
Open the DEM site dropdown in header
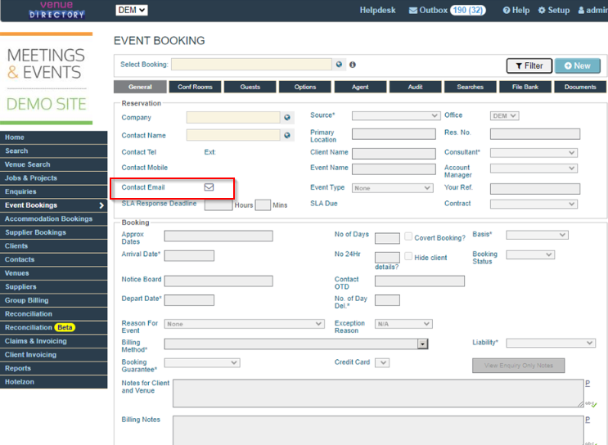point(132,10)
